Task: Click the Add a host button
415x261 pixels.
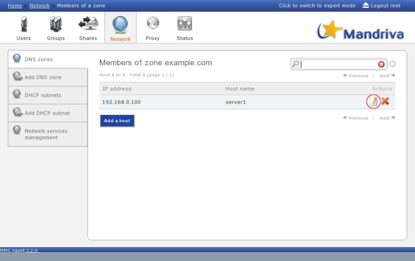Action: 117,121
